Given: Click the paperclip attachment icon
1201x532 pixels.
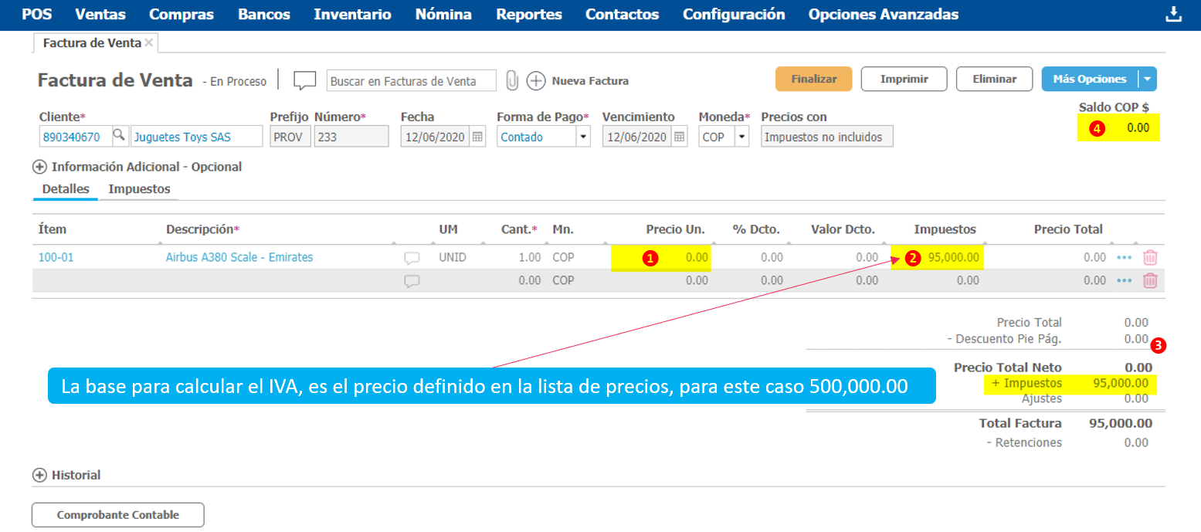Looking at the screenshot, I should (x=511, y=80).
